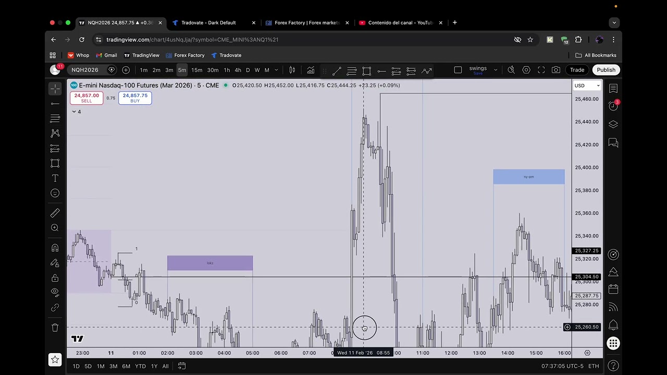This screenshot has height=375, width=667.
Task: Open chats panel icon
Action: click(x=613, y=142)
